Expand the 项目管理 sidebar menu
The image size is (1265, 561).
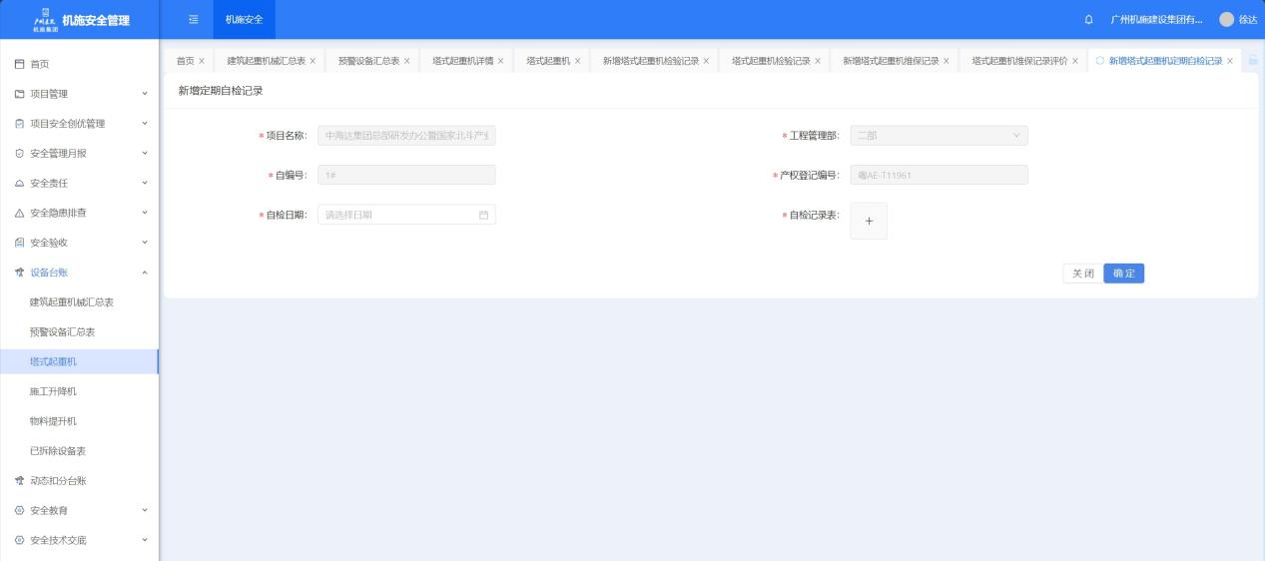(x=79, y=94)
